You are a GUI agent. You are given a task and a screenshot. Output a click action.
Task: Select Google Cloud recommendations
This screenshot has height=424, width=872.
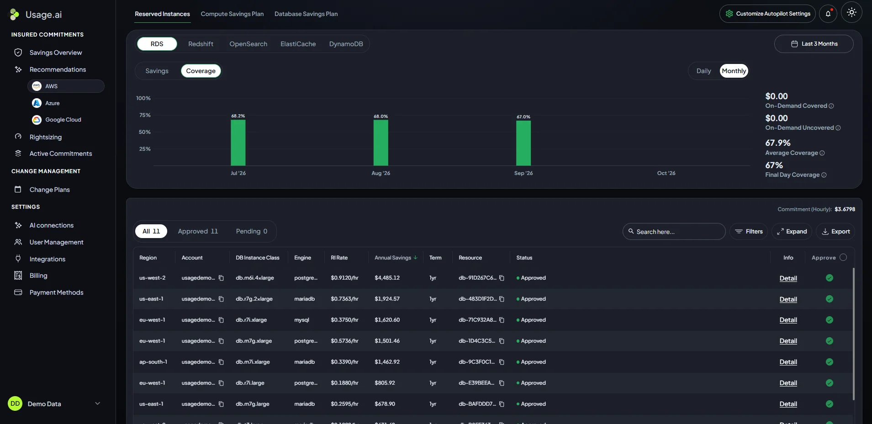tap(63, 120)
